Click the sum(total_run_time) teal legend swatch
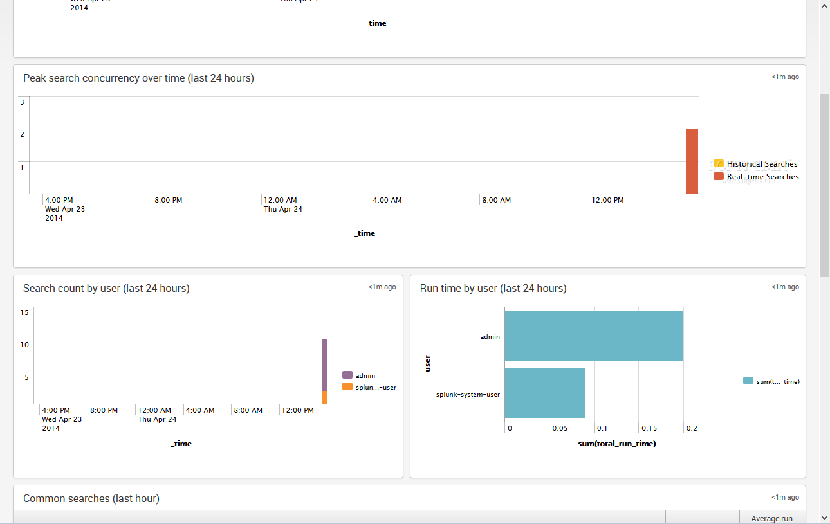The height and width of the screenshot is (524, 830). (748, 381)
